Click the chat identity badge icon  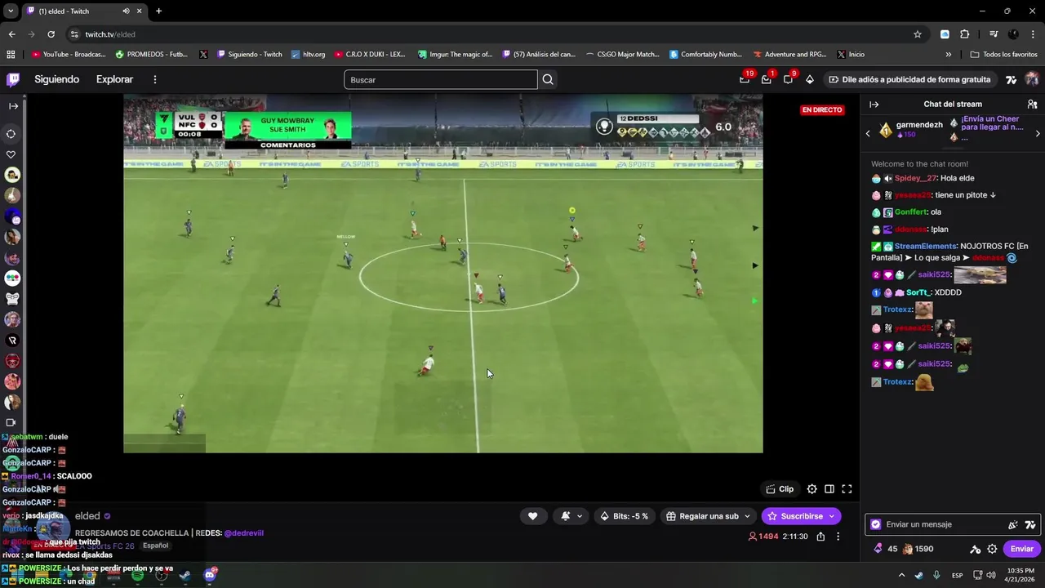pyautogui.click(x=876, y=524)
